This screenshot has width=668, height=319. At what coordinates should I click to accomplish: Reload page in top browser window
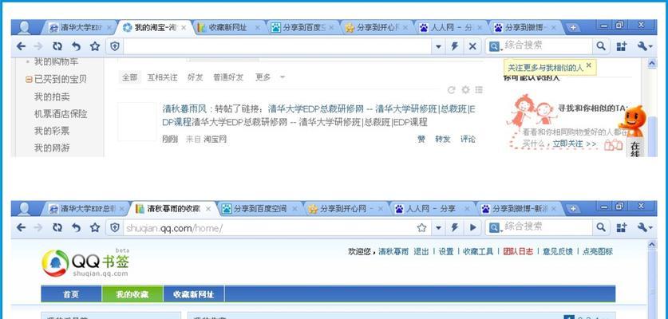pos(57,46)
